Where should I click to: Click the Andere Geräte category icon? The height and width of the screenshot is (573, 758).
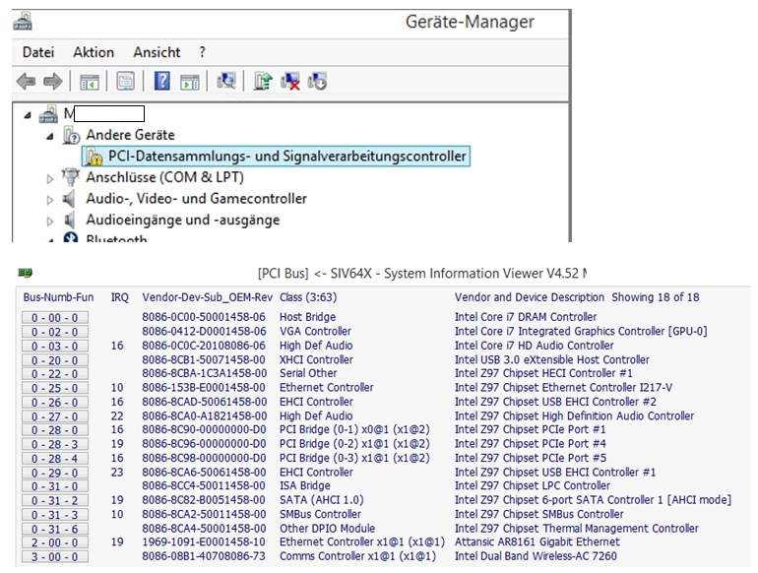(x=71, y=135)
